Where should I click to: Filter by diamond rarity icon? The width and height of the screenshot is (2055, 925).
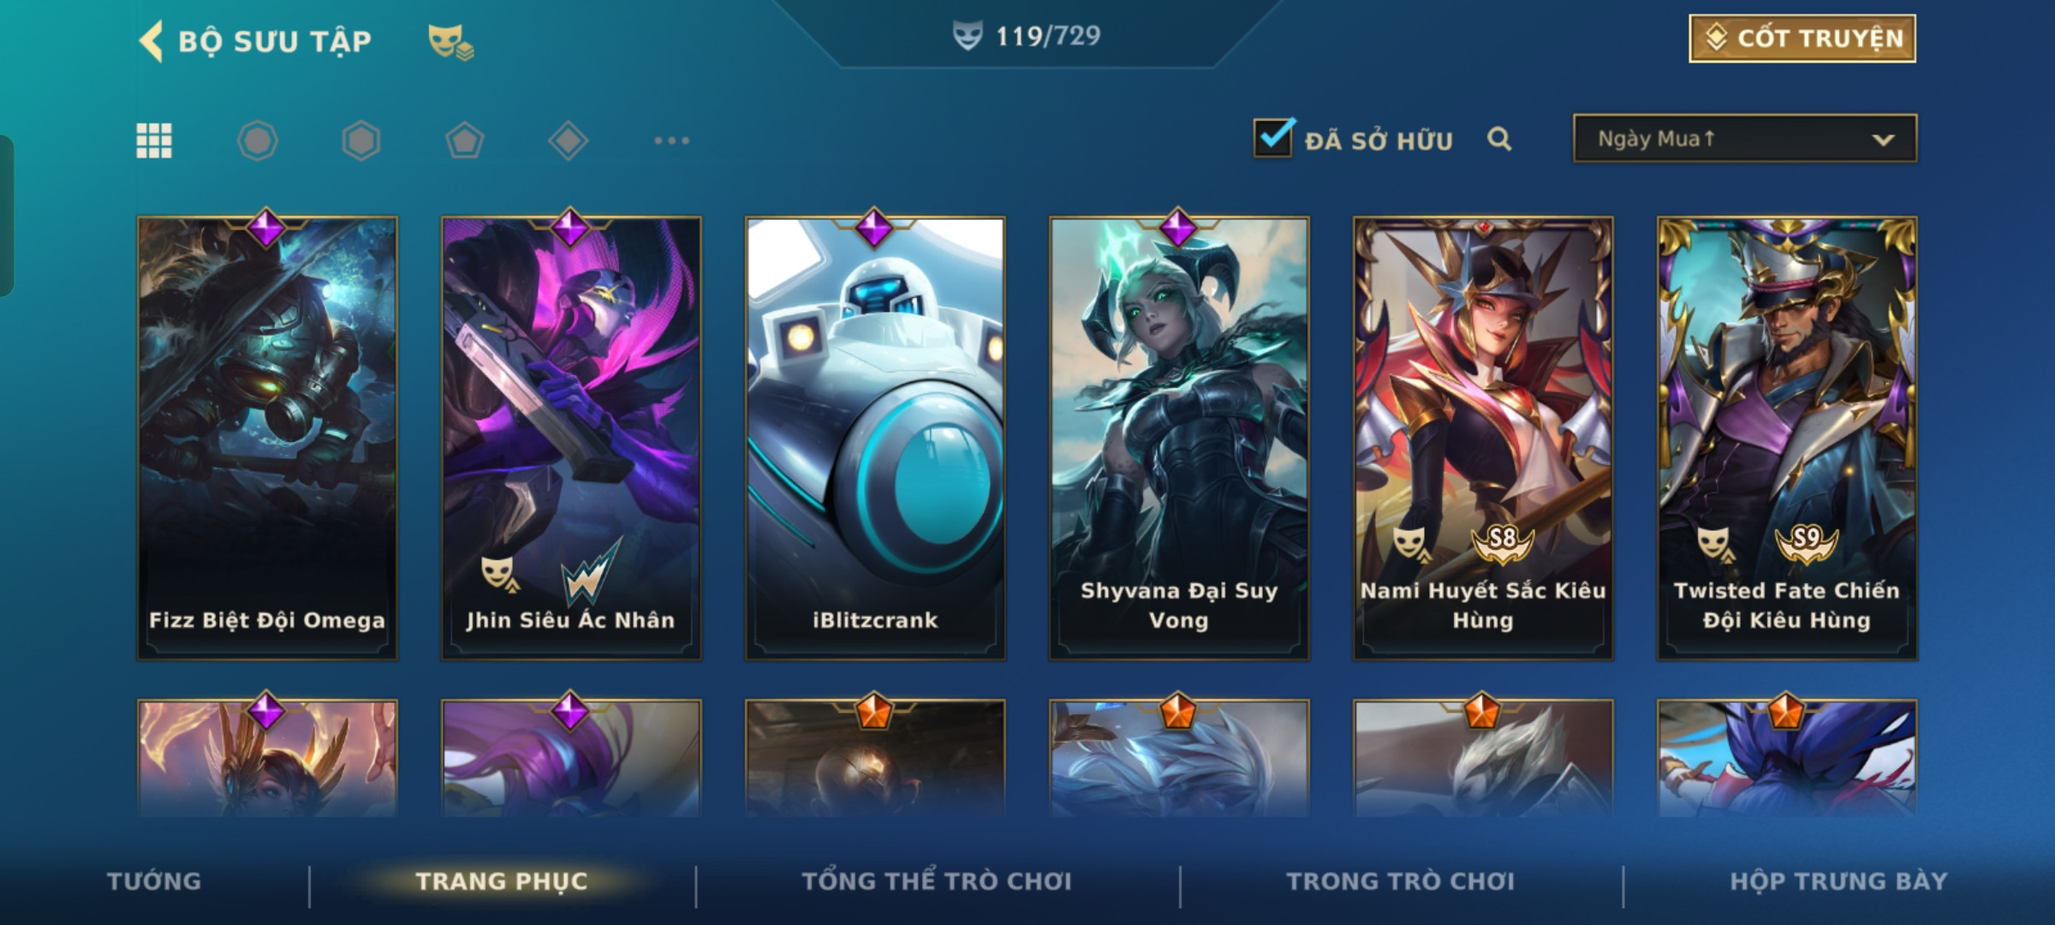pyautogui.click(x=569, y=140)
